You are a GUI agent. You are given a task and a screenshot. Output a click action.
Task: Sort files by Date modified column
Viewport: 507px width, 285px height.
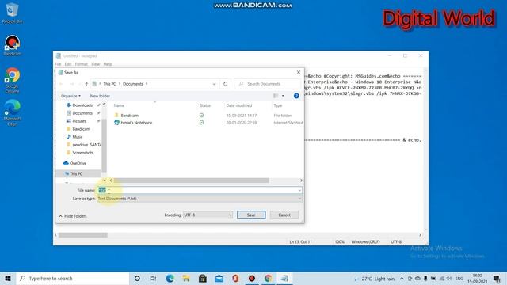[239, 105]
